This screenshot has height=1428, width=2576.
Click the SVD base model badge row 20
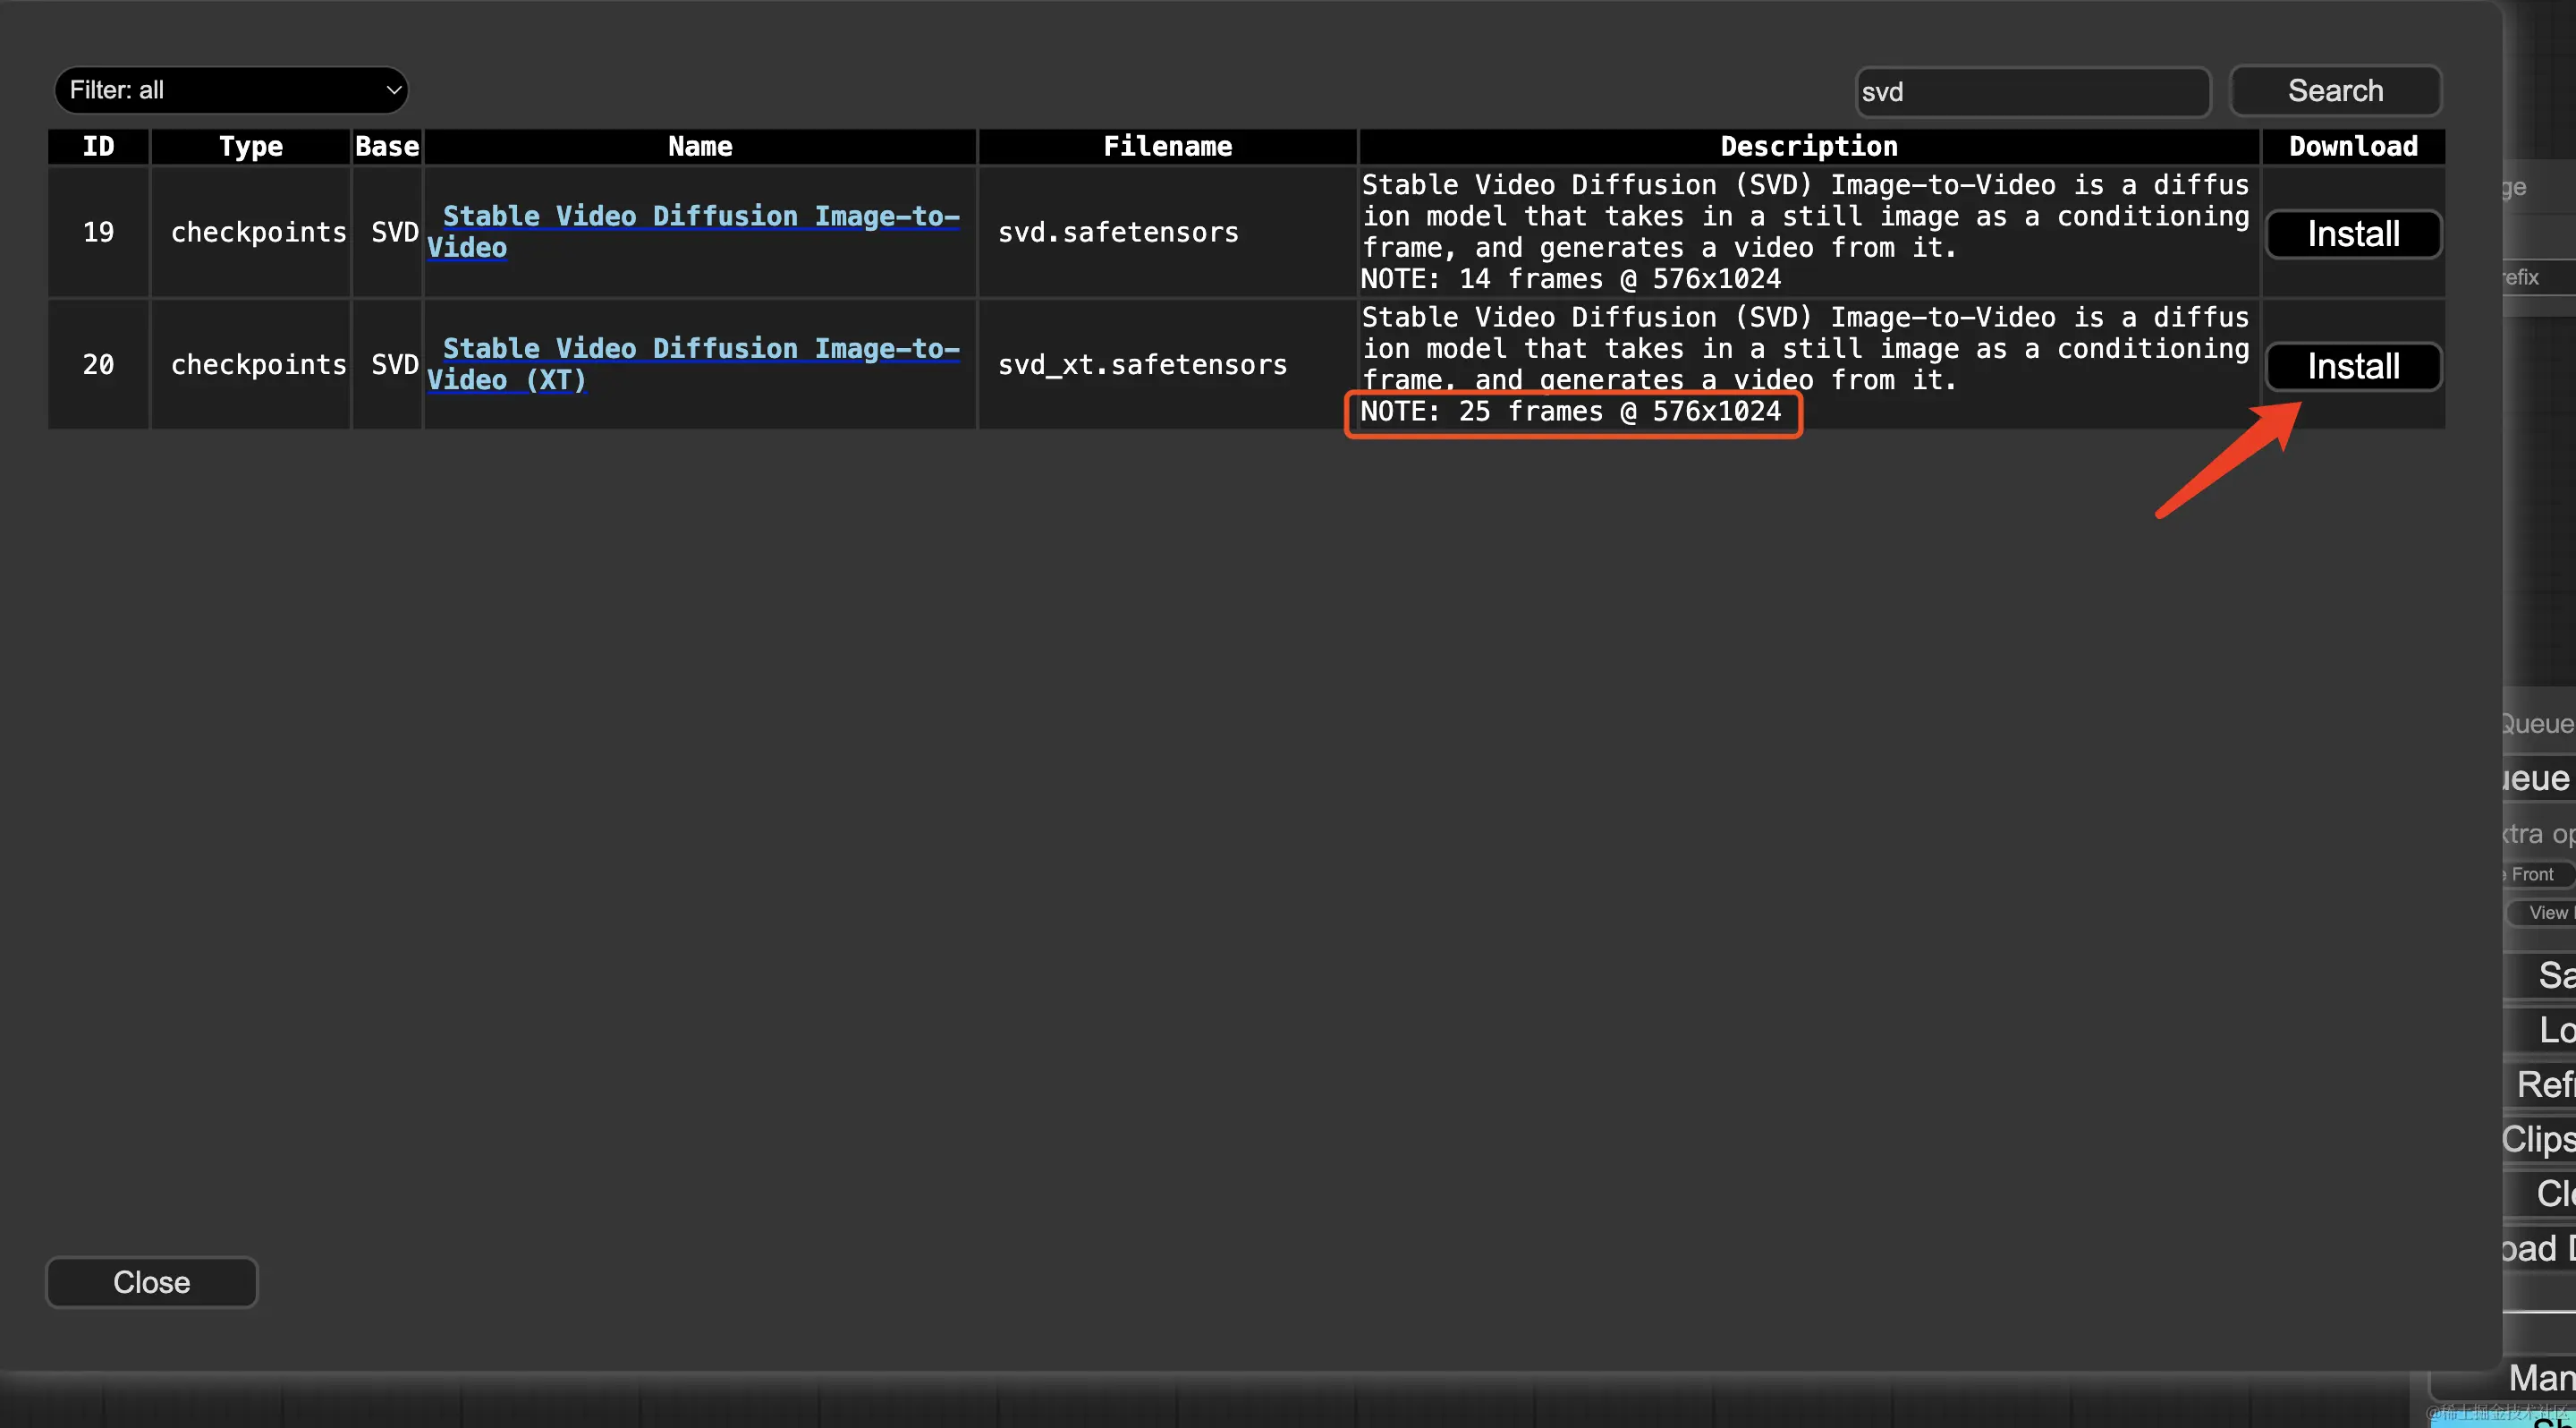point(388,364)
